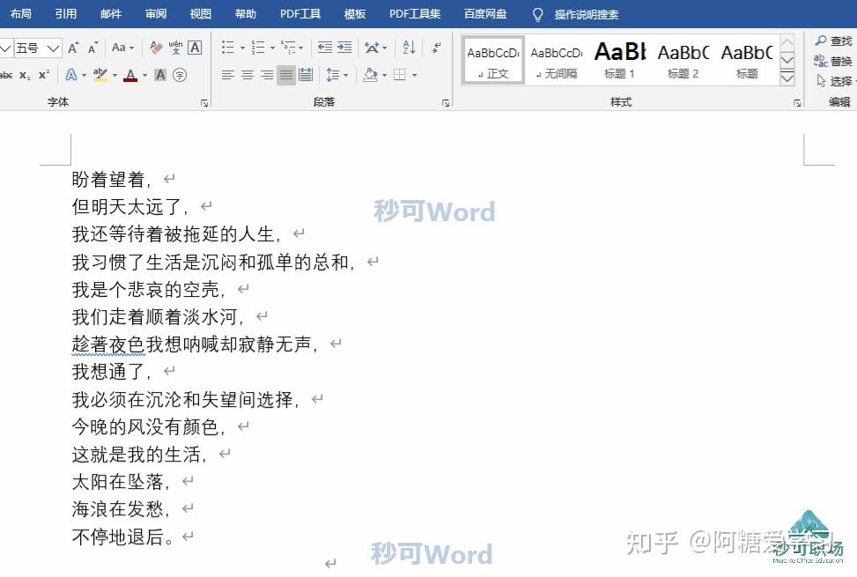
Task: Open the Asian layout tool
Action: pos(373,48)
